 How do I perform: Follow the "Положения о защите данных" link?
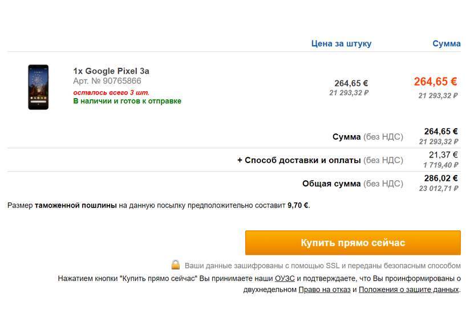[408, 289]
